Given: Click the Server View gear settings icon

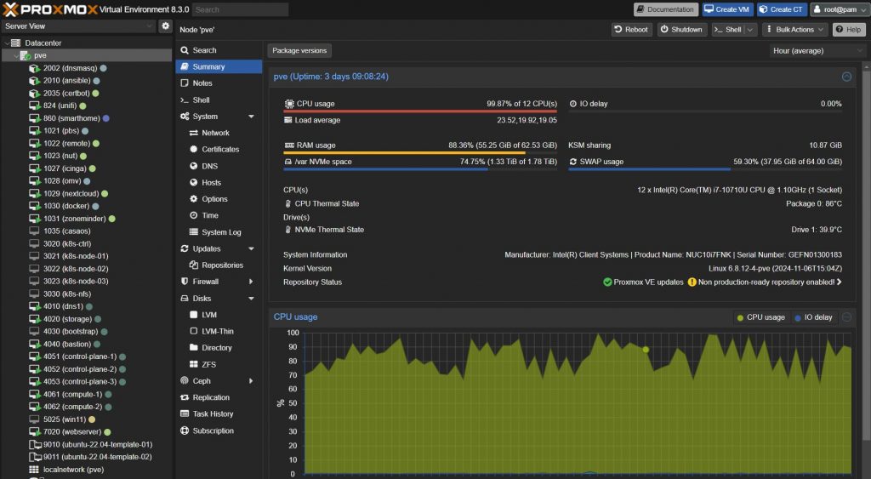Looking at the screenshot, I should click(x=166, y=26).
